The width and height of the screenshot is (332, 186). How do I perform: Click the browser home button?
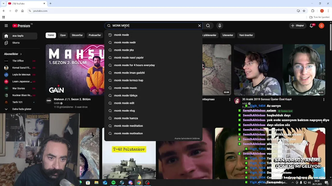(23, 11)
